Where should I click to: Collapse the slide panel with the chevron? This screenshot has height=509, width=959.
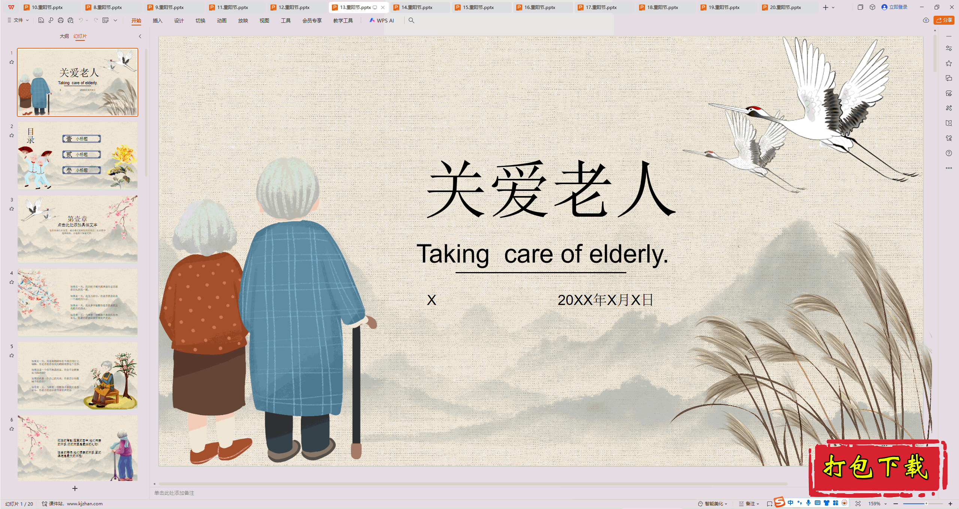(140, 36)
